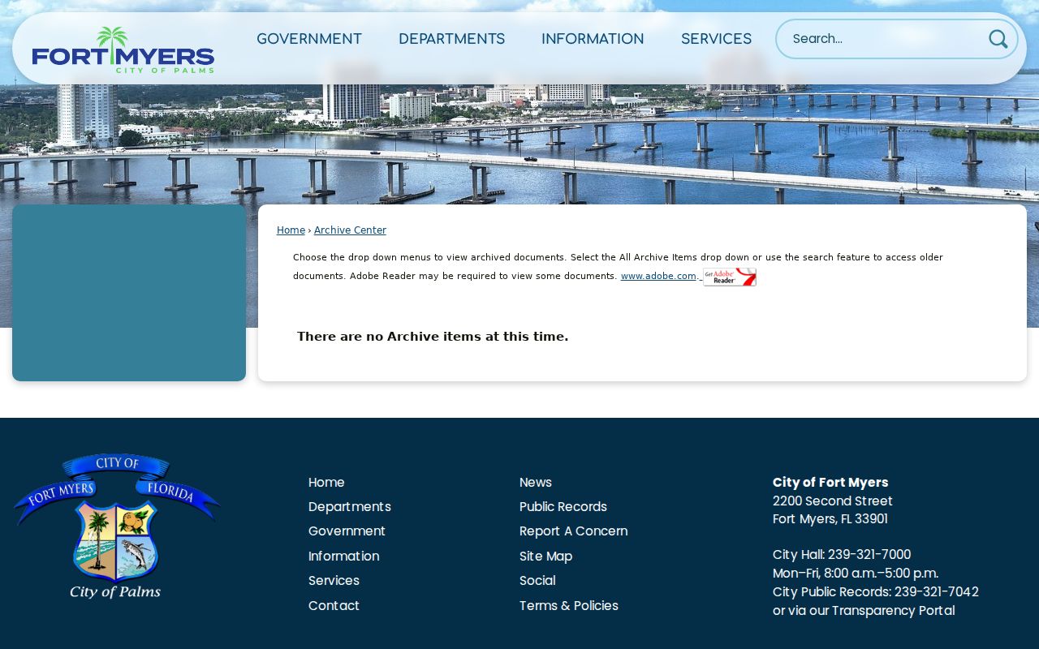The image size is (1039, 649).
Task: Open Terms & Policies link
Action: (x=569, y=605)
